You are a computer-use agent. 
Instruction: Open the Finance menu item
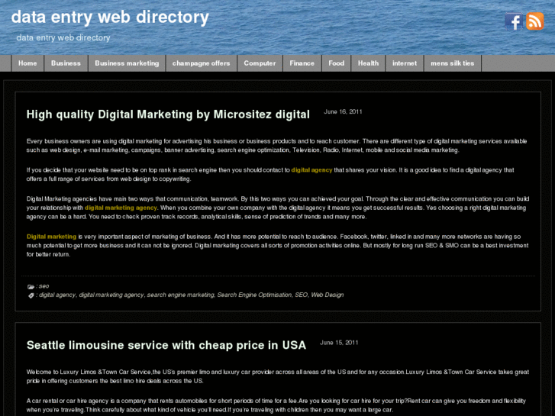point(302,63)
